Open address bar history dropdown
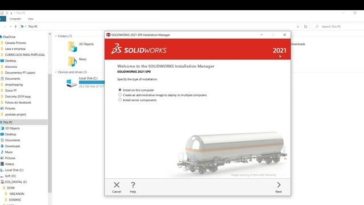Screen dimensions: 364x205 click(298, 27)
